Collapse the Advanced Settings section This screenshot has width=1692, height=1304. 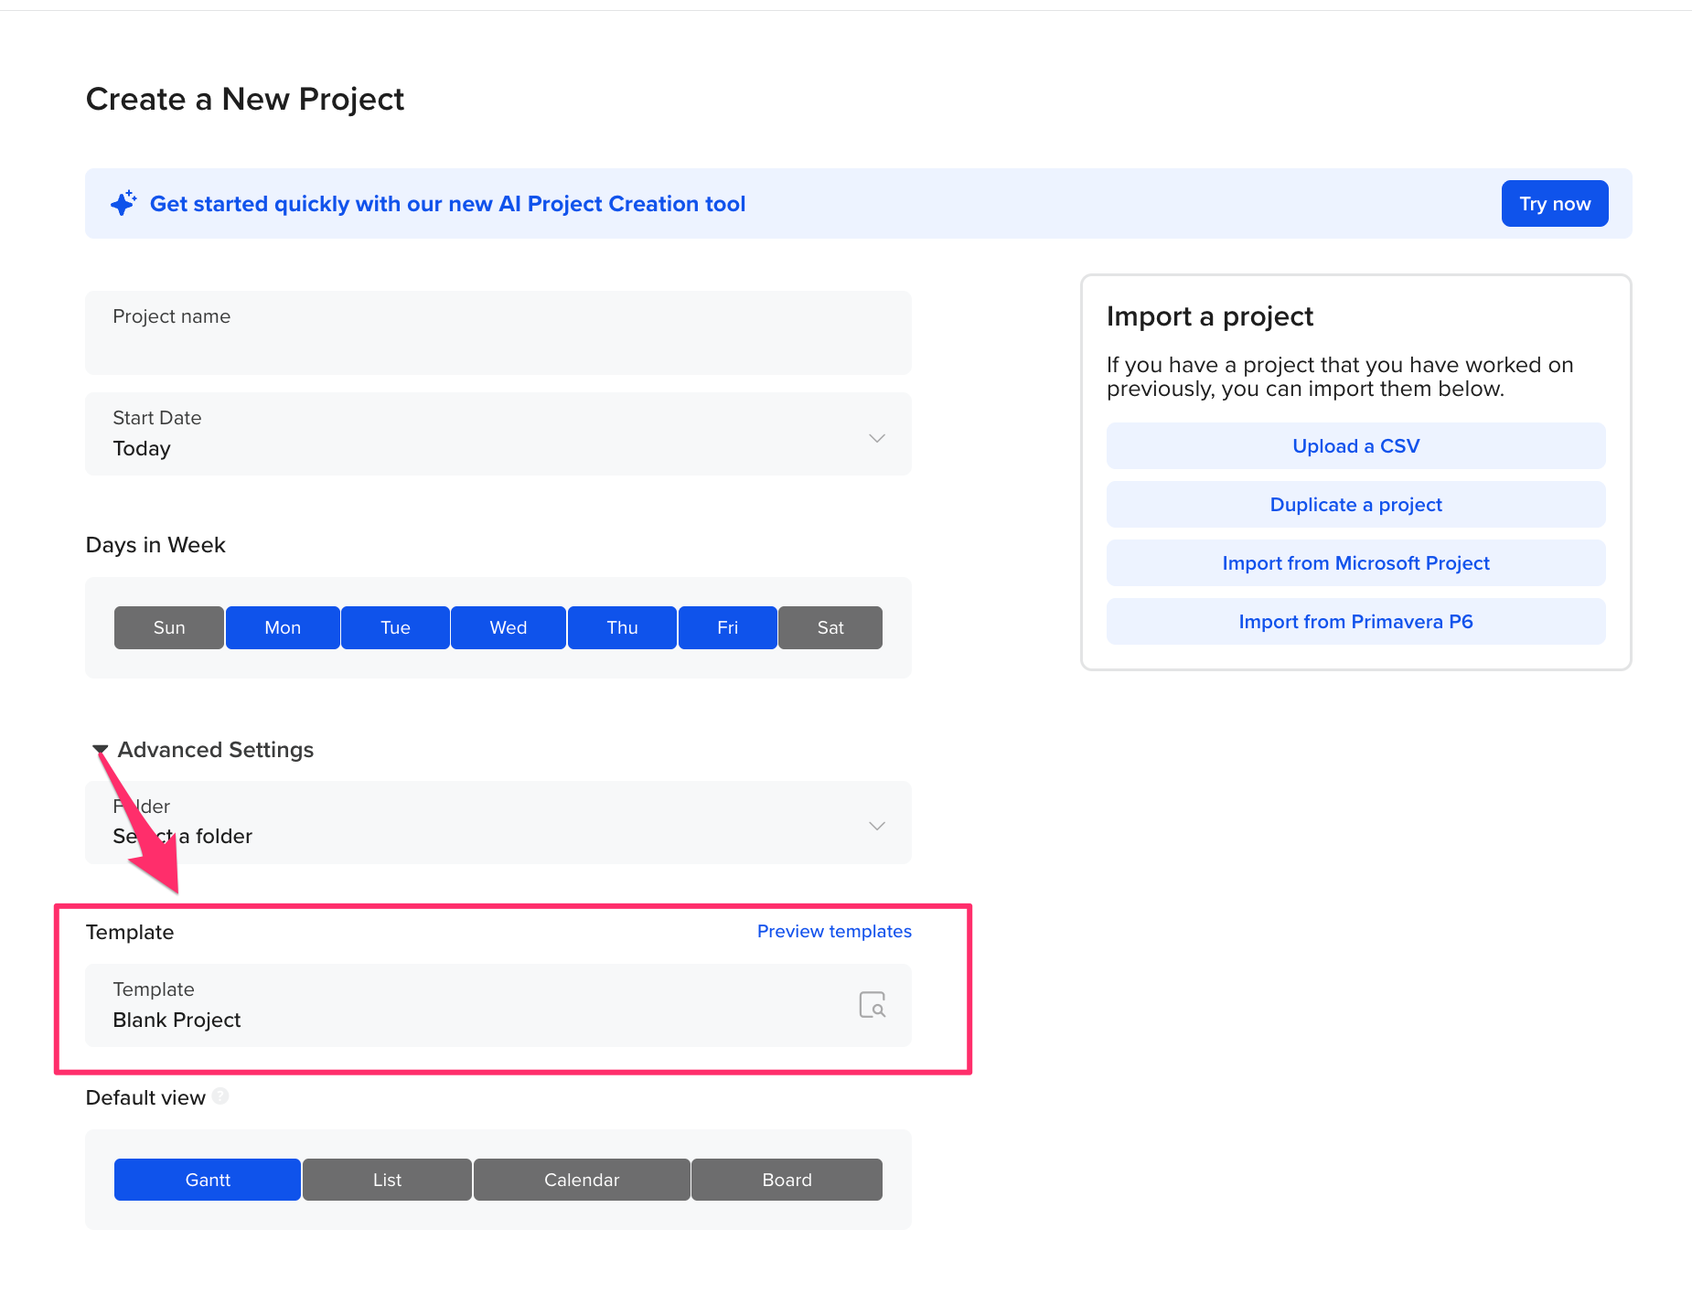point(204,750)
